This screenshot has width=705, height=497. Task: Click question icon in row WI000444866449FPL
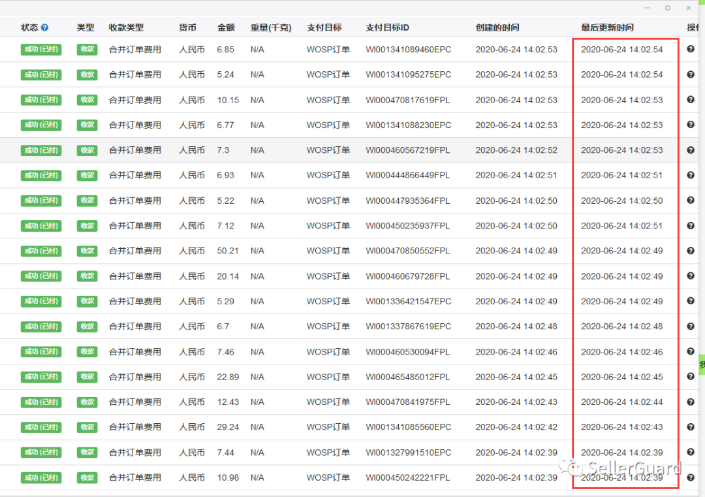pyautogui.click(x=691, y=175)
